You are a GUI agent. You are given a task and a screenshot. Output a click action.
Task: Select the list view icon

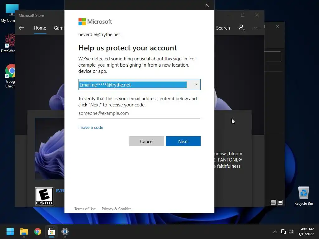pos(273,202)
